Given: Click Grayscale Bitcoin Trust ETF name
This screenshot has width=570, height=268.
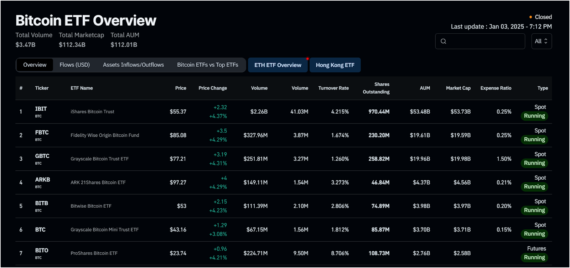Looking at the screenshot, I should click(99, 159).
